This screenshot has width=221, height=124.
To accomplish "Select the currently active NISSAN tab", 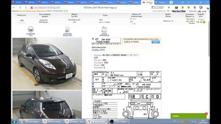I will pyautogui.click(x=147, y=2).
